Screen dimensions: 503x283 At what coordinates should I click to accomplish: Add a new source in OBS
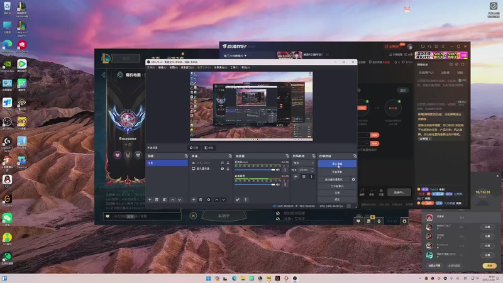(193, 199)
